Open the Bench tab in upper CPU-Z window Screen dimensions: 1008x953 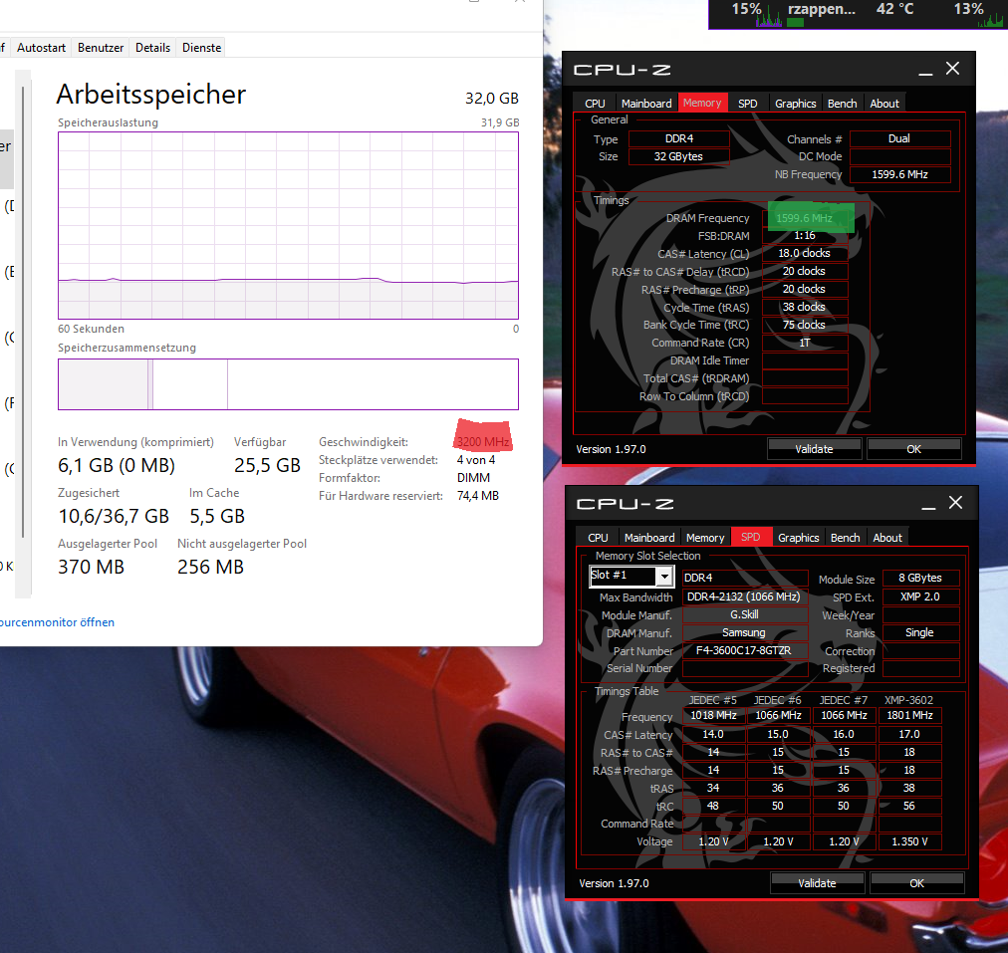[x=842, y=104]
